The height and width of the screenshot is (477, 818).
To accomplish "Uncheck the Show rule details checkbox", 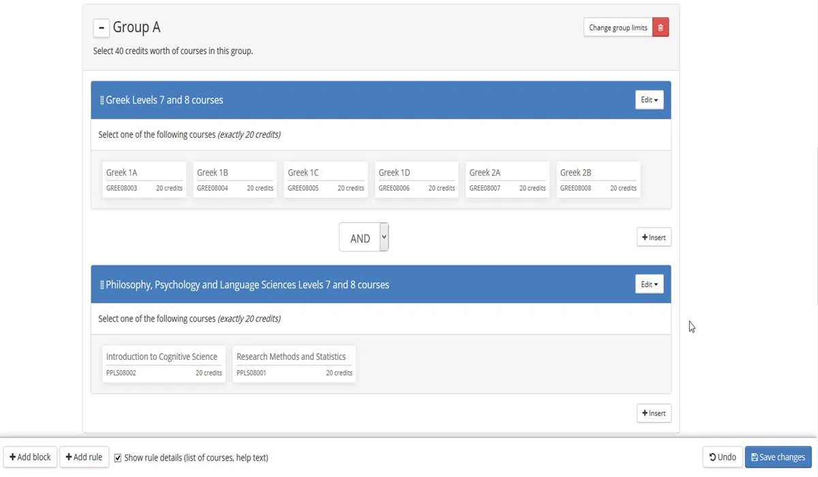I will [117, 458].
